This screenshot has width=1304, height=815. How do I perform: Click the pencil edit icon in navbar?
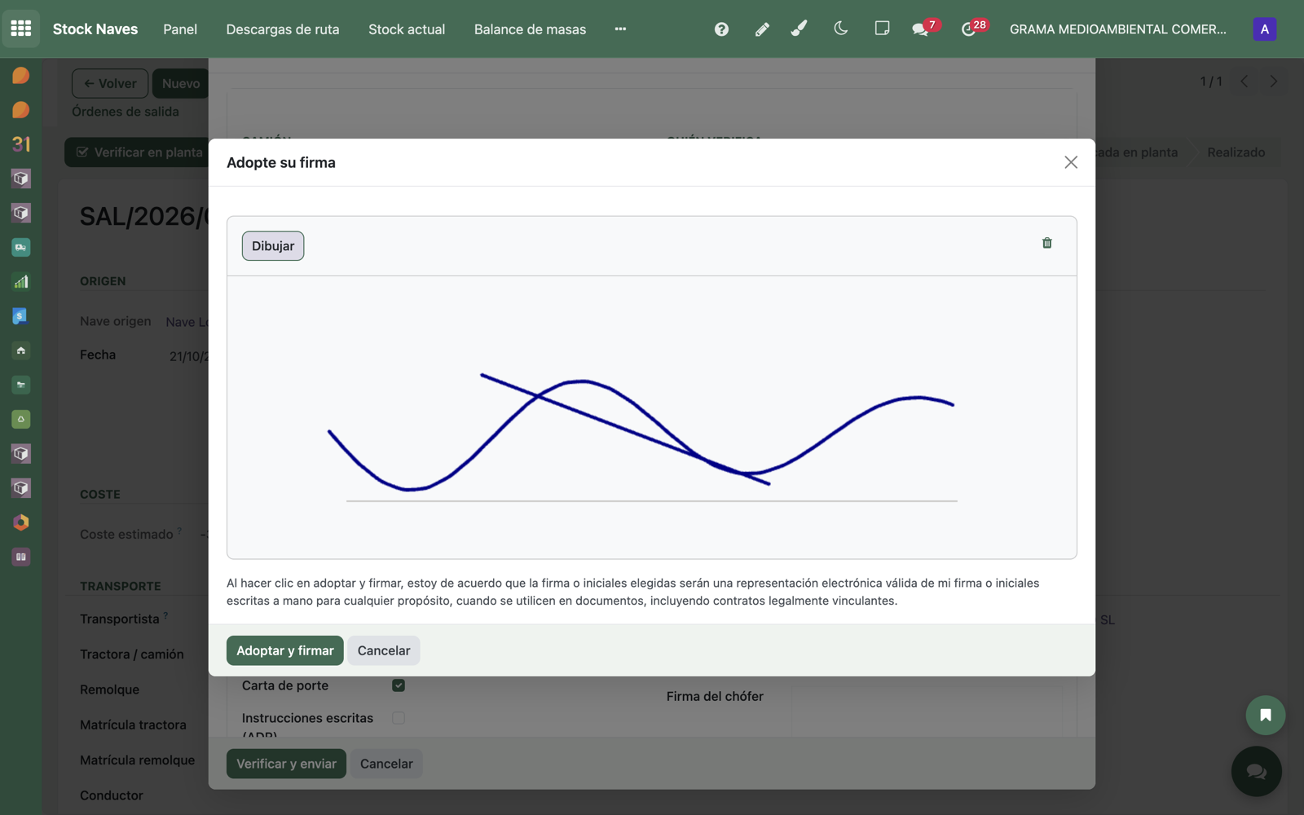tap(762, 29)
